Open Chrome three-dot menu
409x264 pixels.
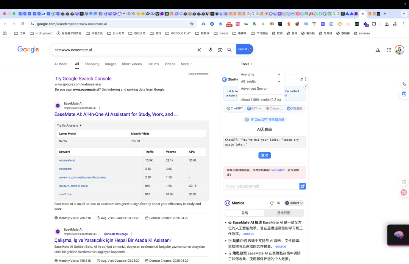click(x=404, y=24)
